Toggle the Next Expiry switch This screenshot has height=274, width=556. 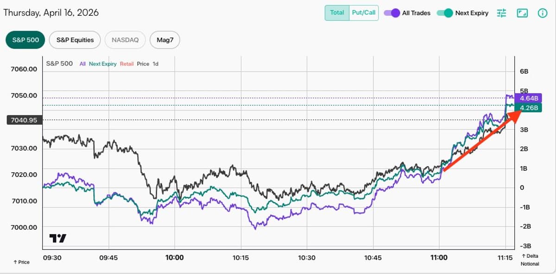[445, 13]
